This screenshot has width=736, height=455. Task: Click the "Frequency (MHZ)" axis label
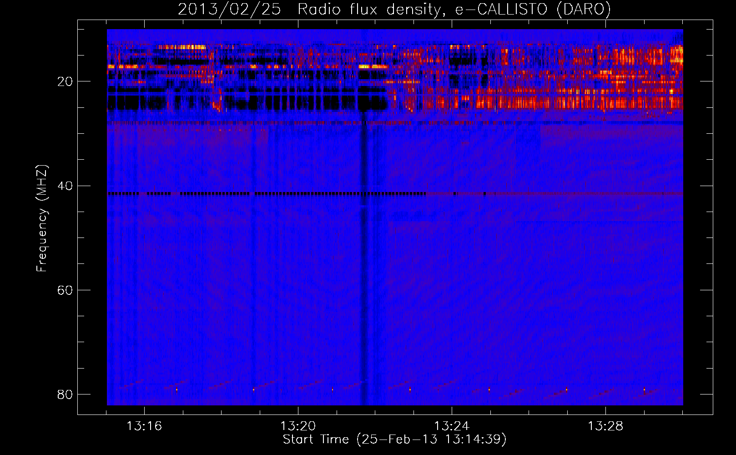pyautogui.click(x=42, y=218)
